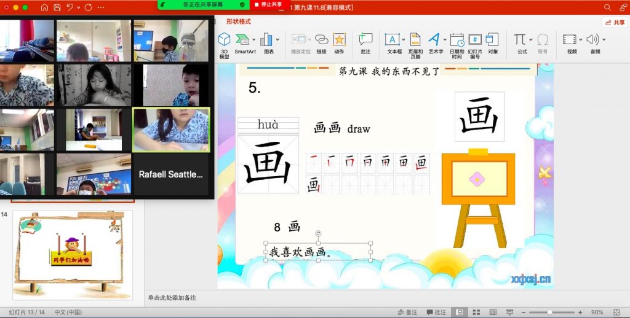Image resolution: width=630 pixels, height=318 pixels.
Task: Open the 艺术字 WordArt dropdown arrow
Action: (x=444, y=40)
